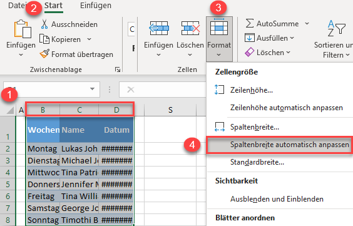The height and width of the screenshot is (226, 353).
Task: Click the AutoSumme label
Action: 278,23
